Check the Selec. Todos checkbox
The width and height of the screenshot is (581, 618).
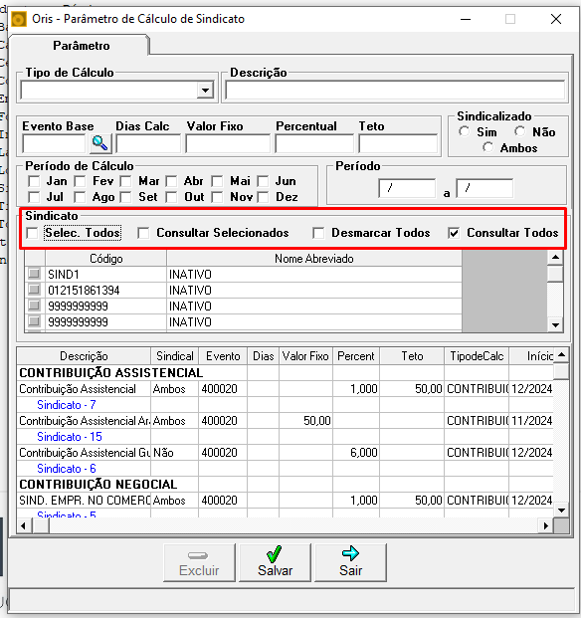(x=32, y=233)
